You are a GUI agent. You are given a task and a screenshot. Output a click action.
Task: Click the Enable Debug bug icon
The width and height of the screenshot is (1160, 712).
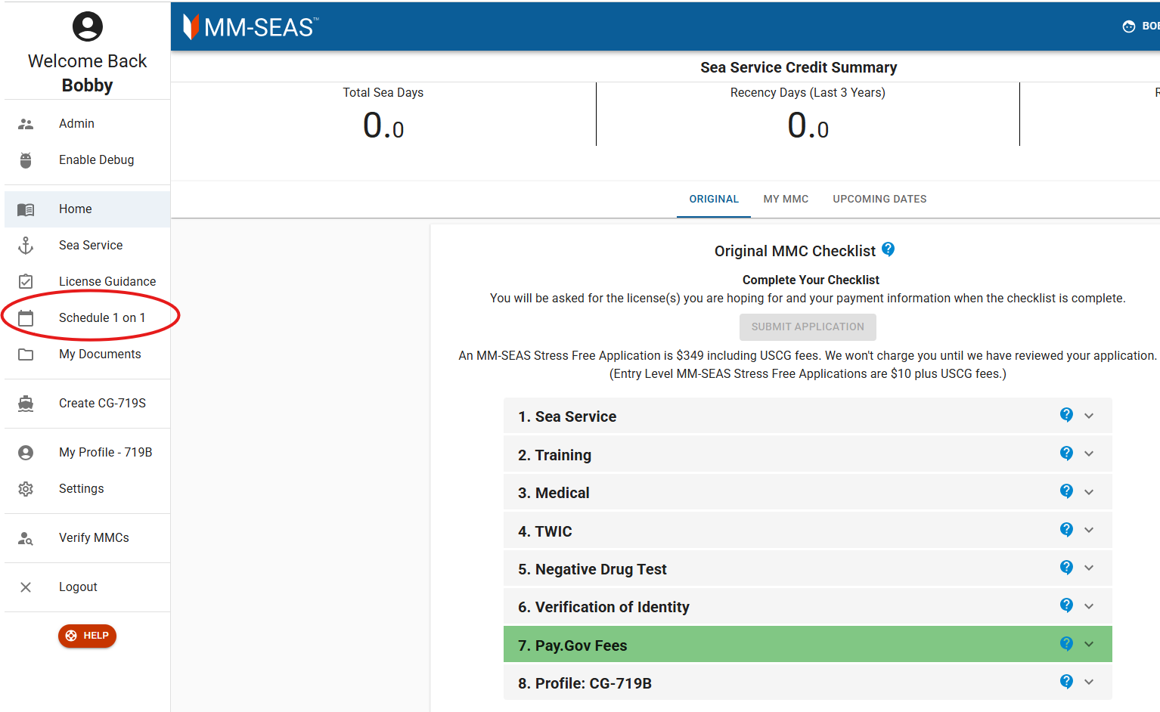click(x=26, y=160)
